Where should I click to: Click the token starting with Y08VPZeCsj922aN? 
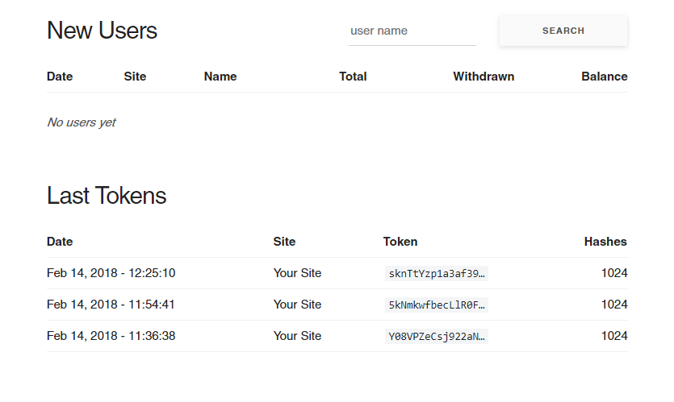(x=437, y=337)
